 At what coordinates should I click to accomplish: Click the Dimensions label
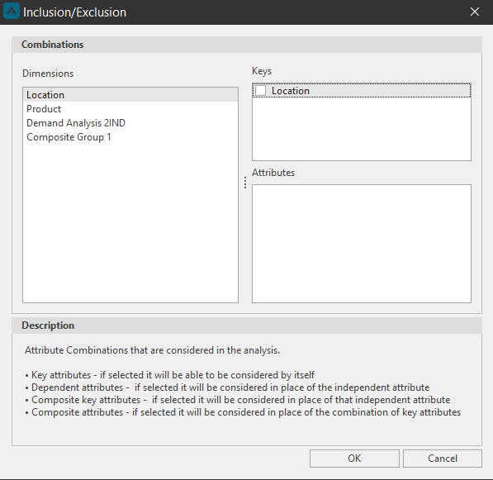tap(48, 74)
